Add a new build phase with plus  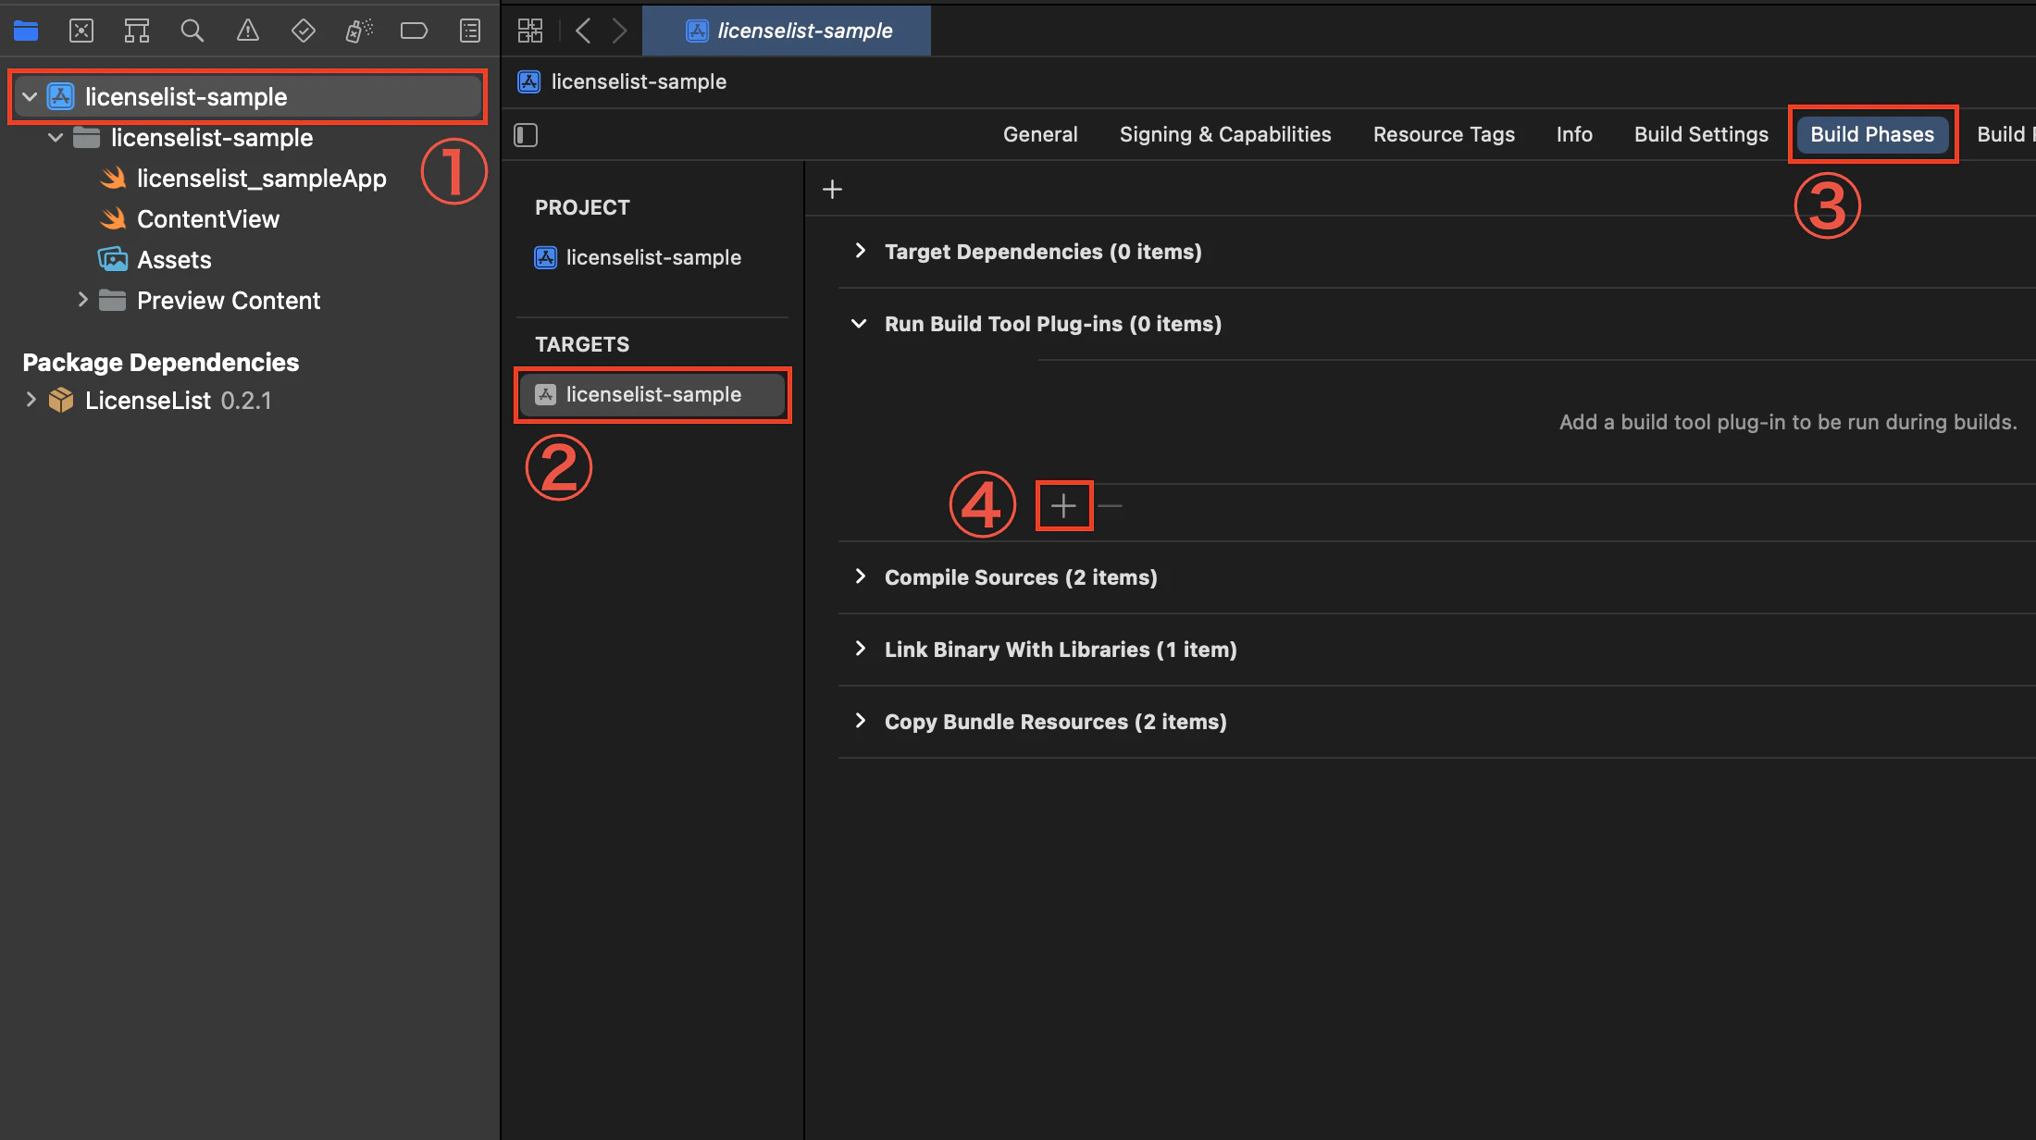pos(832,190)
